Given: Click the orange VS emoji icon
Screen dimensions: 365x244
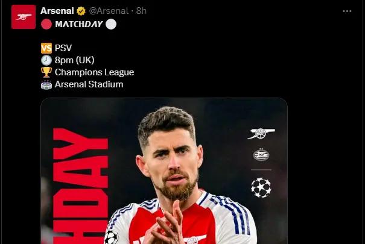Looking at the screenshot, I should [46, 48].
